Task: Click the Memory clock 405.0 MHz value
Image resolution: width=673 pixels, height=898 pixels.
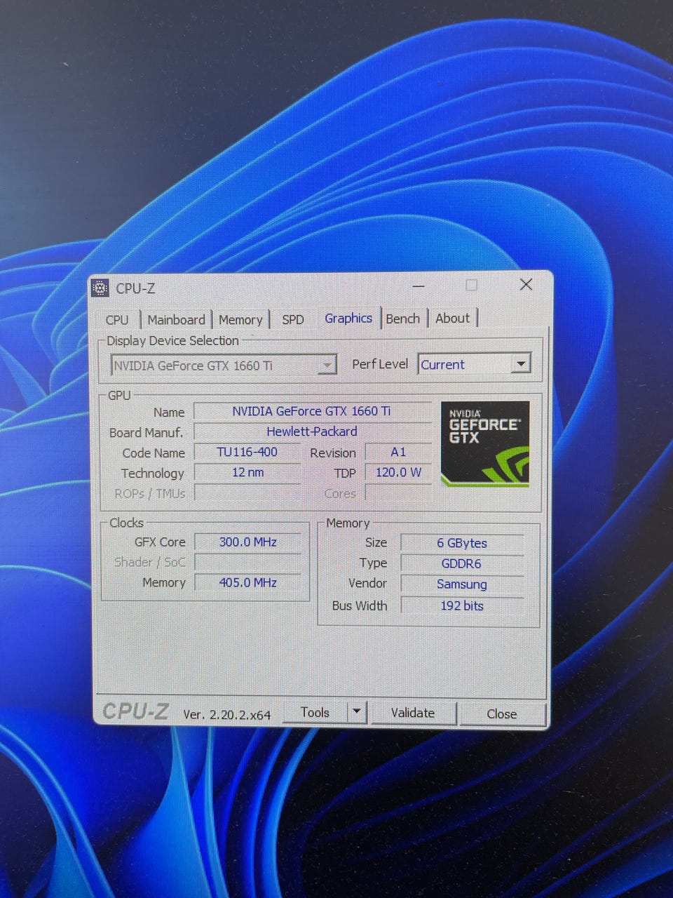Action: [248, 582]
